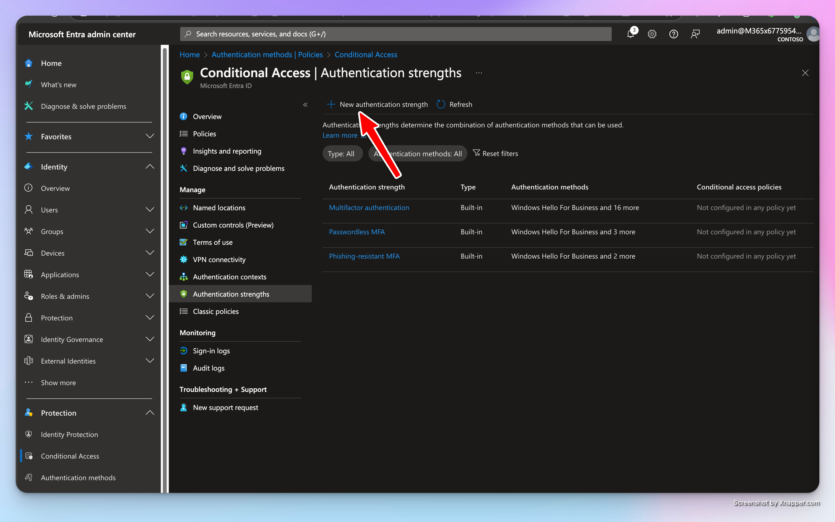Open the Type: All filter
Screen dimensions: 835x522
[341, 154]
